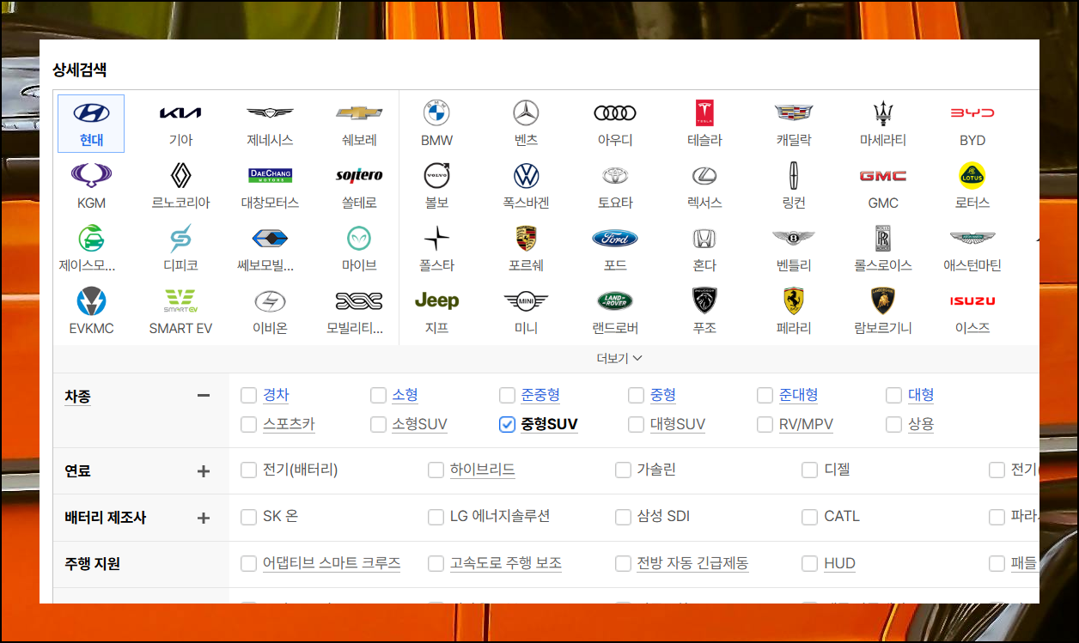Pick the Peugeot (푸조) lion logo

pos(704,300)
